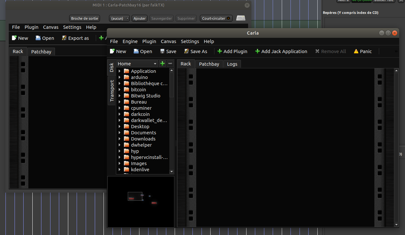Click the virtual keyboard icon beside Court-circuiter
This screenshot has width=405, height=235.
241,18
